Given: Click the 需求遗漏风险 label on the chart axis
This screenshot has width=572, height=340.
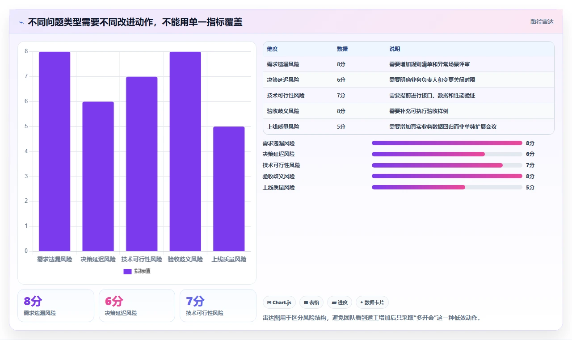Looking at the screenshot, I should [55, 259].
